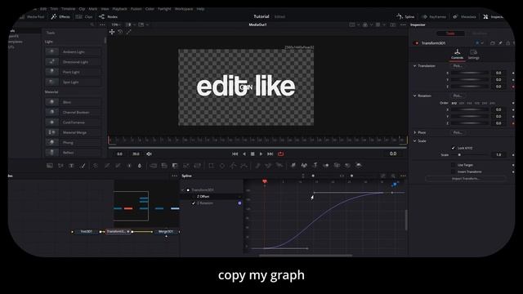
Task: Open viewer zoom percentage dropdown
Action: 116,24
